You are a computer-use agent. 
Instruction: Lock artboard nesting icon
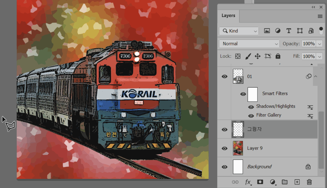point(268,56)
